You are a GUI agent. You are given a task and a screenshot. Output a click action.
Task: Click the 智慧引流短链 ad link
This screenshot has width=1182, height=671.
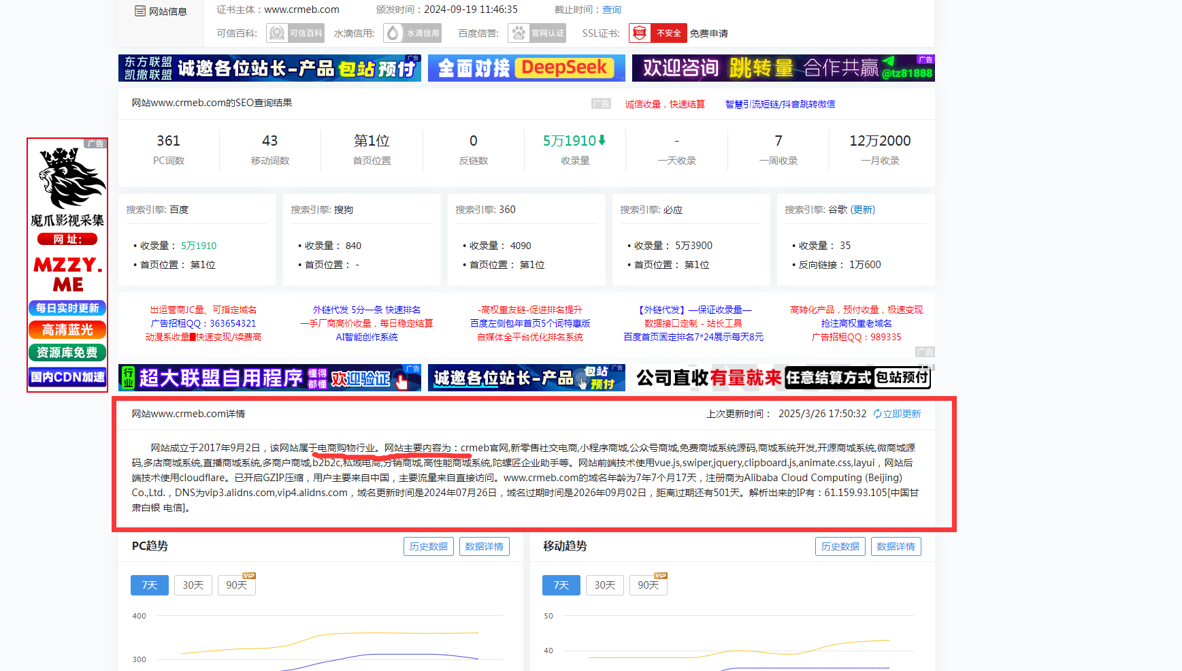point(780,104)
